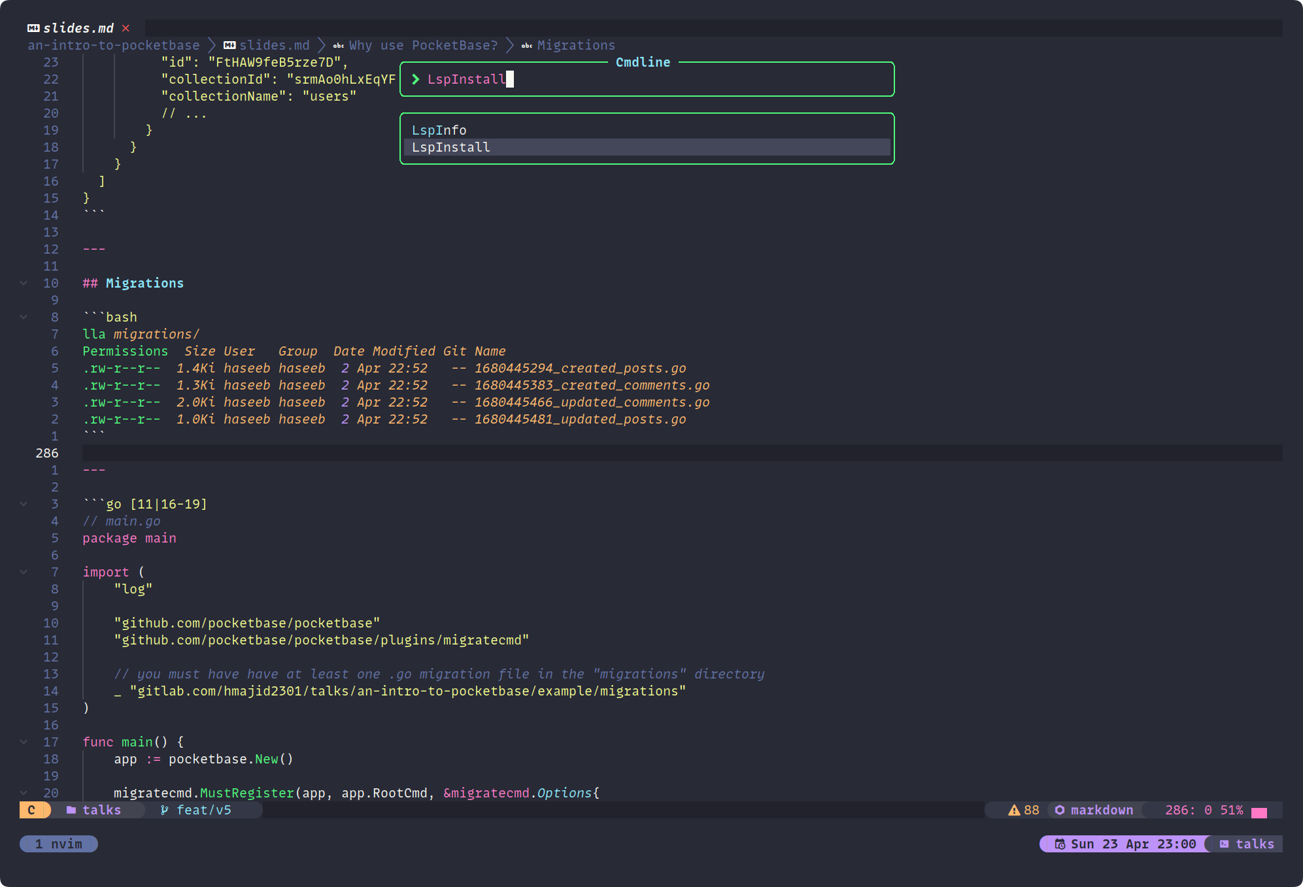Click the Permissions column header text
Screen dimensions: 1303x887
click(x=126, y=351)
